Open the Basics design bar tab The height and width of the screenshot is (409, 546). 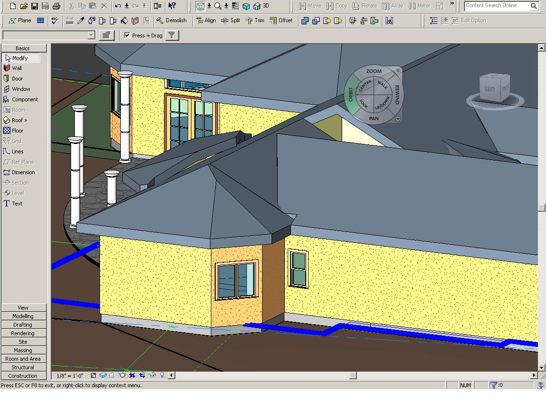tap(23, 48)
